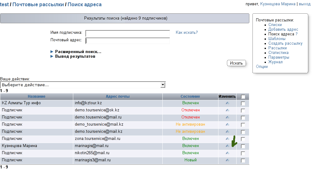
Task: Edit subscriber zona.tourservice@mail.ru
Action: pos(228,139)
